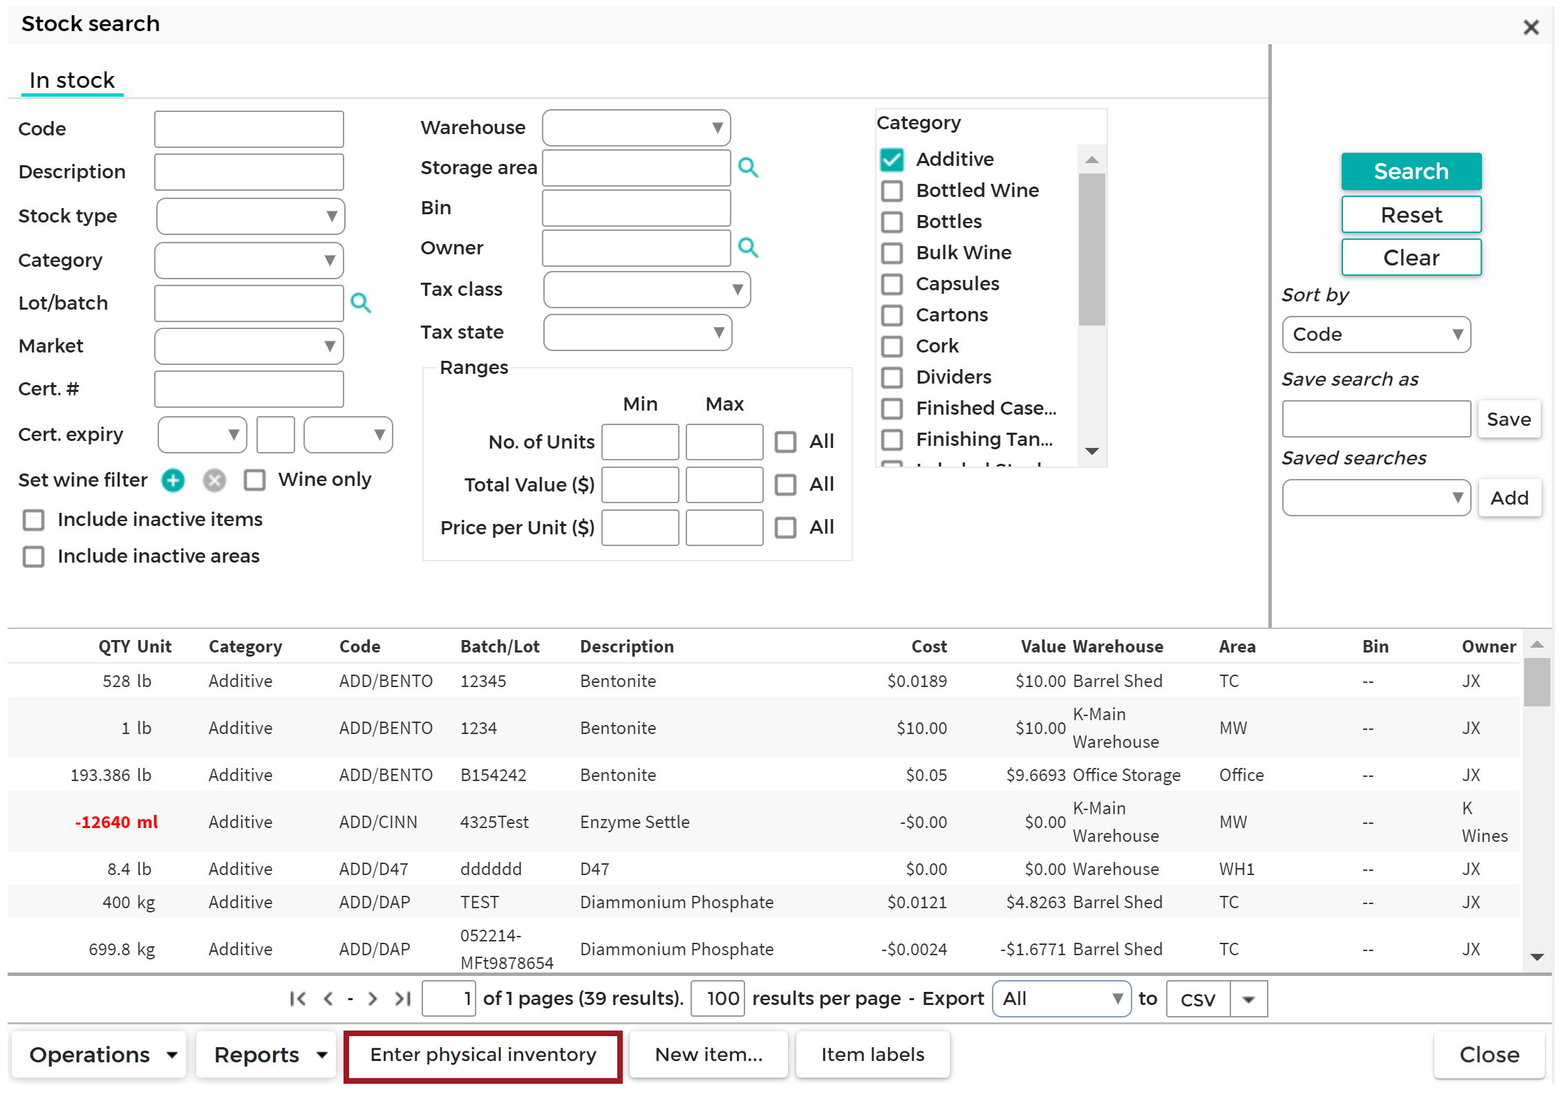Click into the Description input field

pos(249,172)
